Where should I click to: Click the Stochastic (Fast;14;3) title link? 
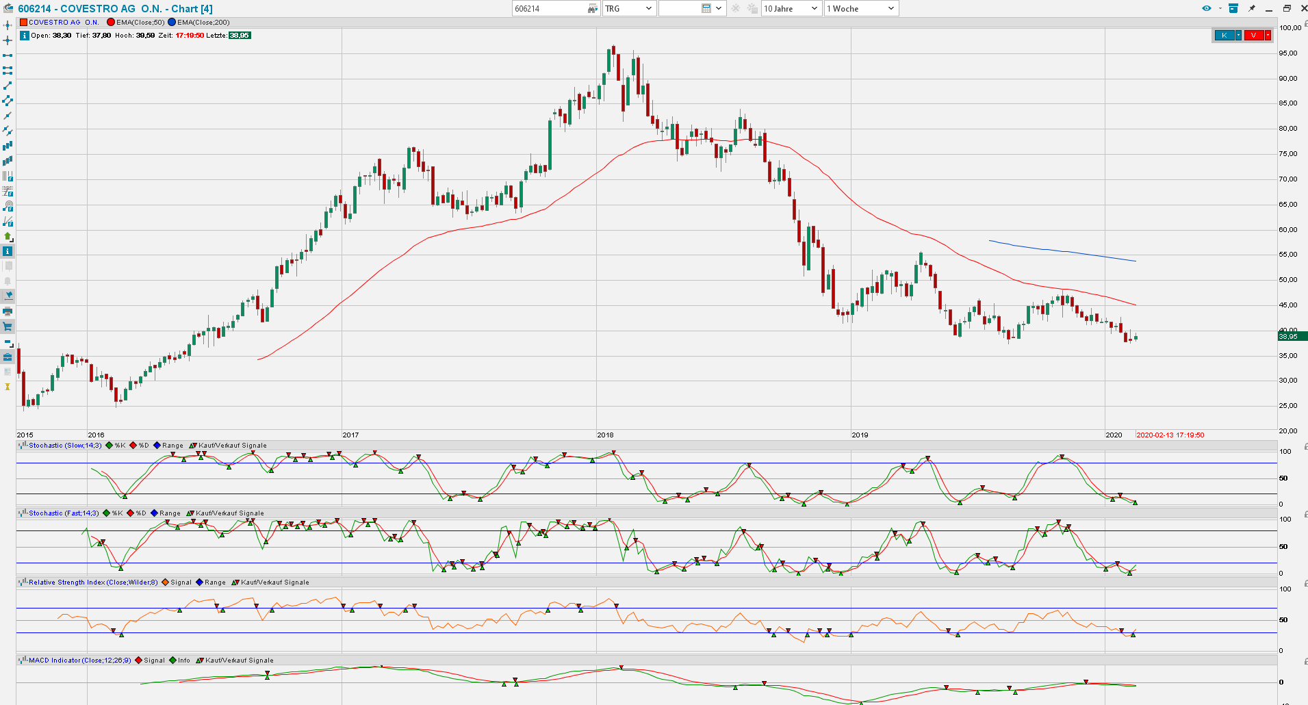pos(64,513)
